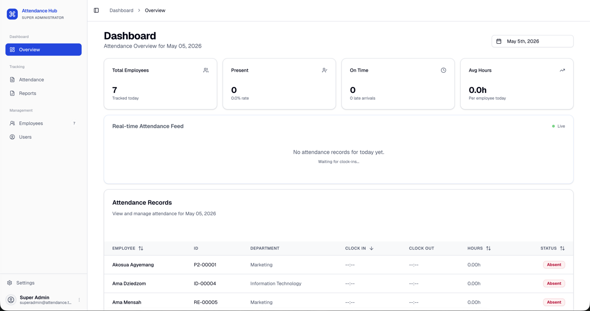Open the May 5th, 2026 date picker

click(x=532, y=41)
